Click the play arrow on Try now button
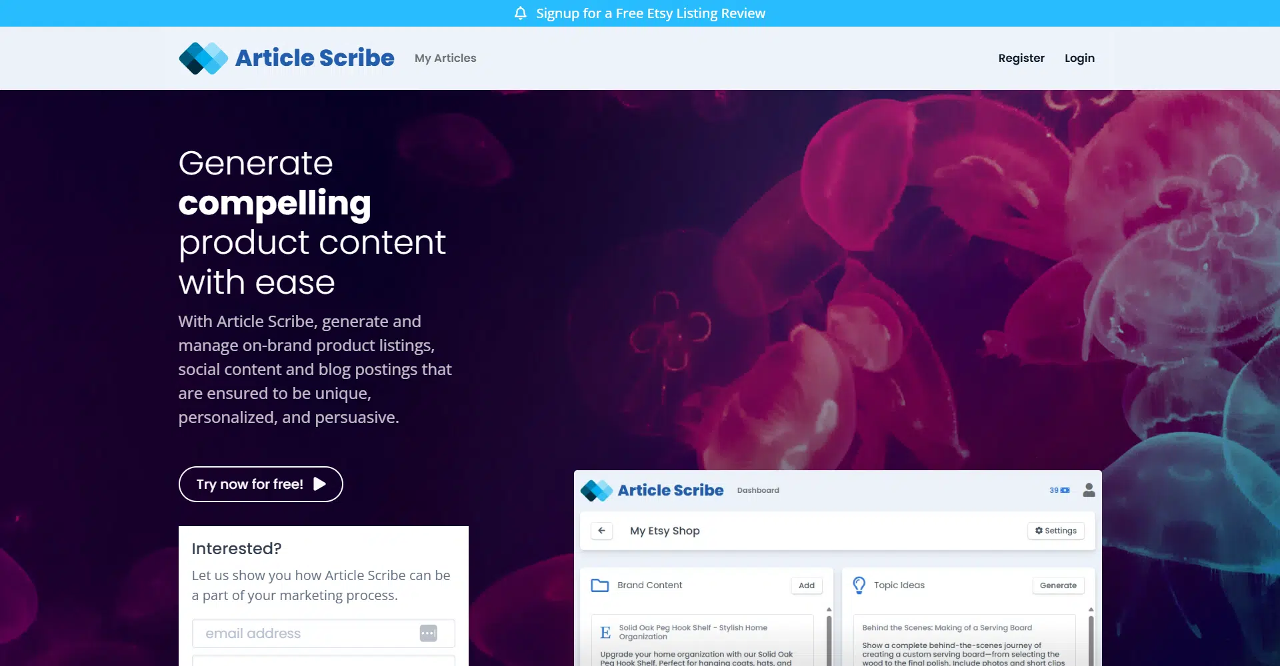Image resolution: width=1280 pixels, height=666 pixels. click(320, 484)
